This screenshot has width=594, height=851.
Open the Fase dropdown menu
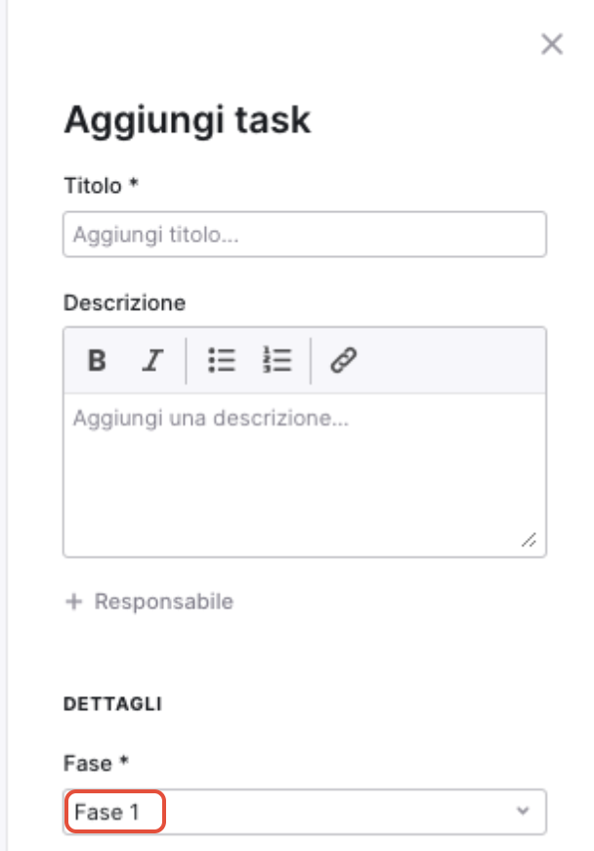305,812
